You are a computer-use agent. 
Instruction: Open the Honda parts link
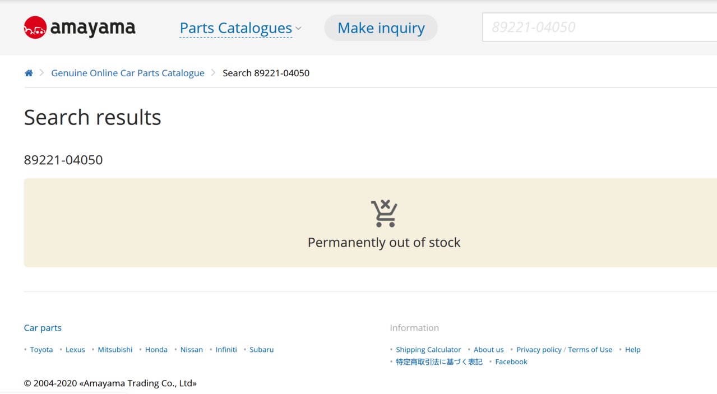pos(156,350)
